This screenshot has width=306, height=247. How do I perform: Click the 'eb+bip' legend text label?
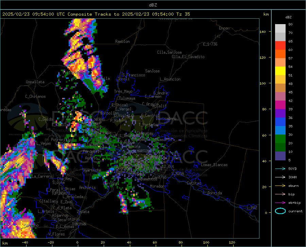coord(294,203)
